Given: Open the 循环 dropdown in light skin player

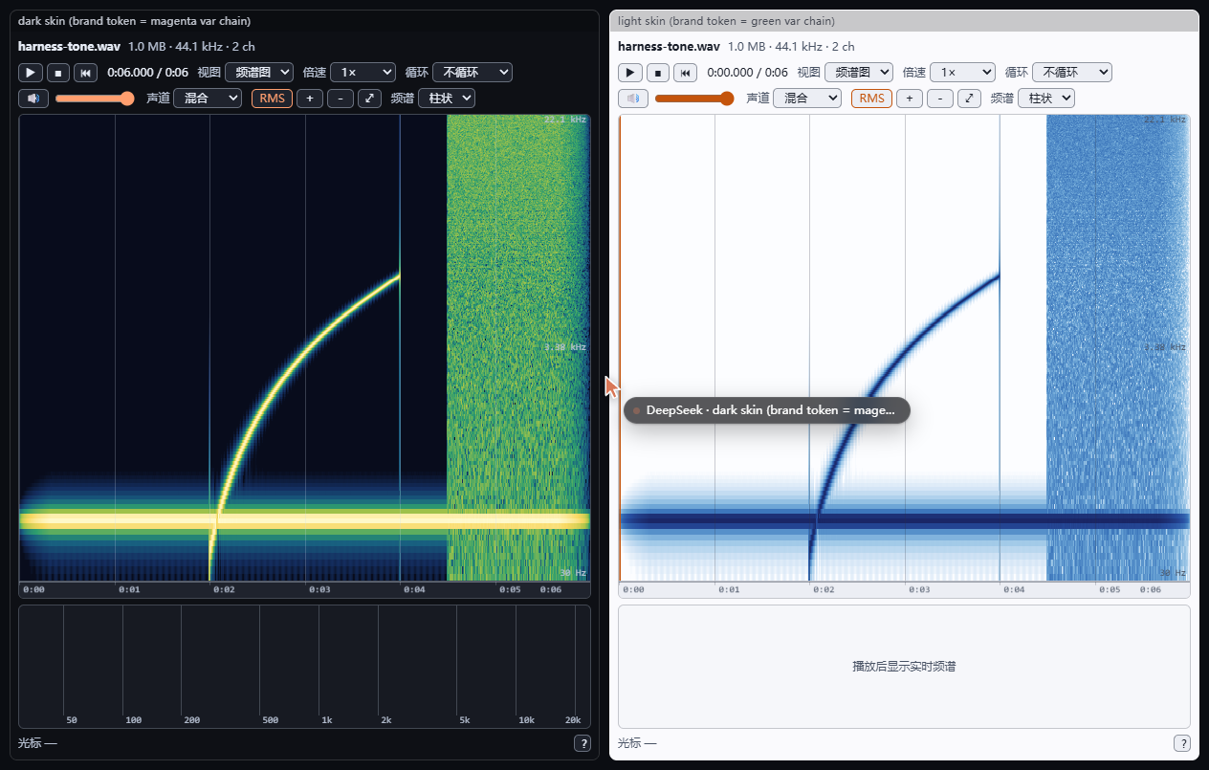Looking at the screenshot, I should [x=1072, y=72].
